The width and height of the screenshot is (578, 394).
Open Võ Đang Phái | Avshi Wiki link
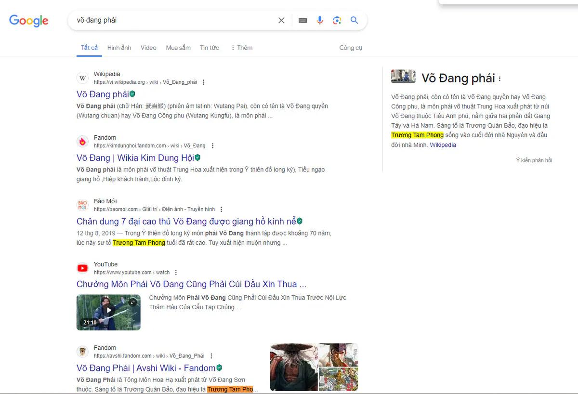tap(146, 368)
